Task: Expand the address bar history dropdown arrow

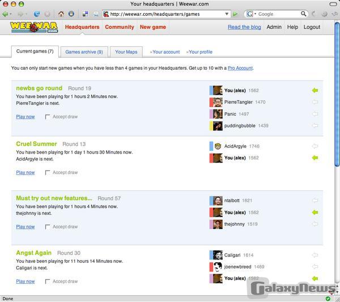Action: click(228, 14)
